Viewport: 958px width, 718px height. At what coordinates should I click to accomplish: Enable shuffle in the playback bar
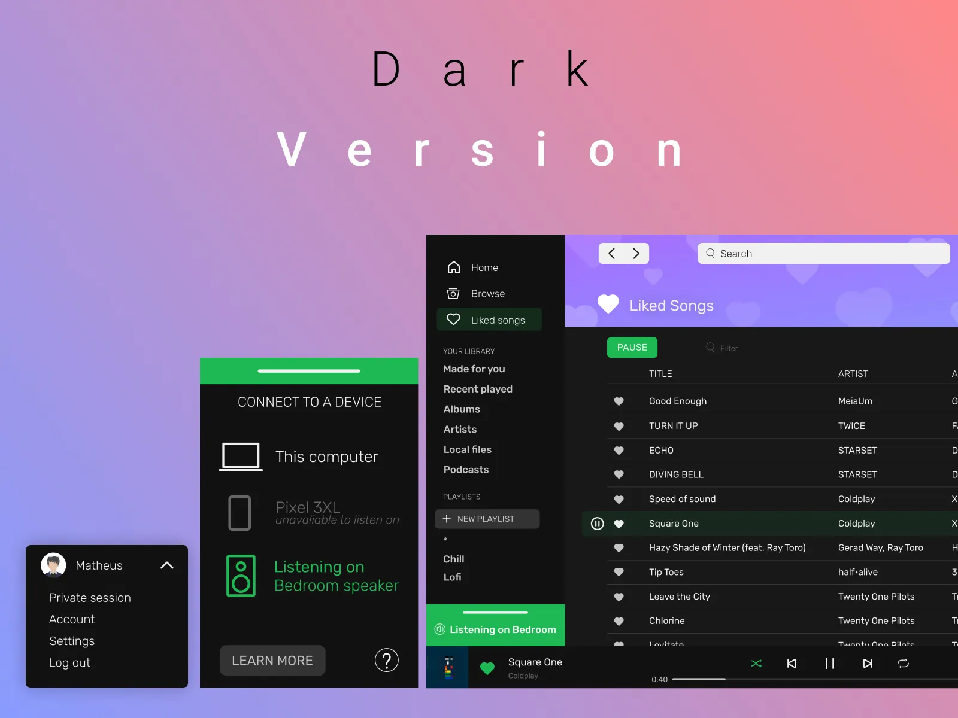point(756,663)
